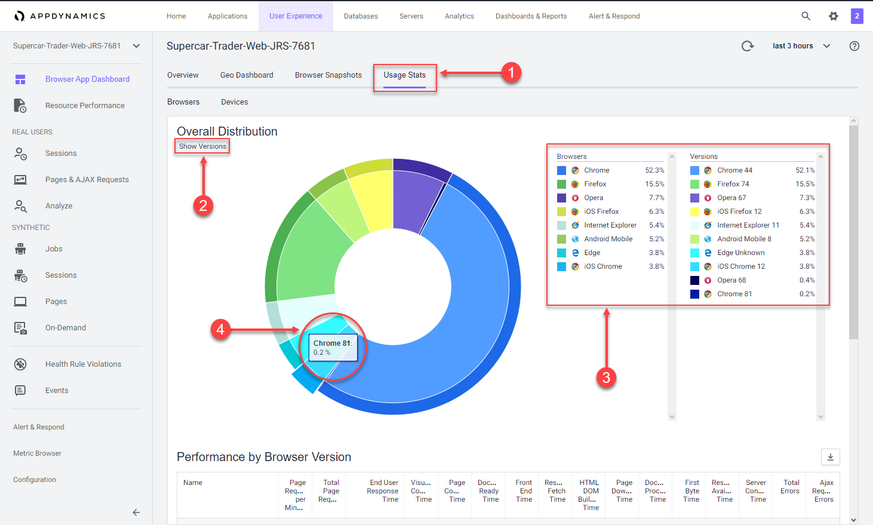
Task: Select the Browsers sub-tab
Action: (183, 102)
